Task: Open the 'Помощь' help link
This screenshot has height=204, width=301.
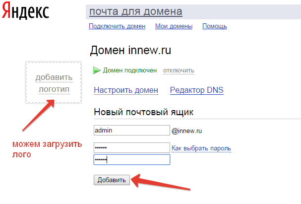Action: click(215, 26)
